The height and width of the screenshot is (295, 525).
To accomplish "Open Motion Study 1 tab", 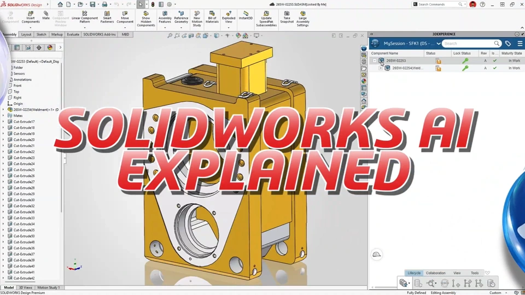I will coord(49,288).
